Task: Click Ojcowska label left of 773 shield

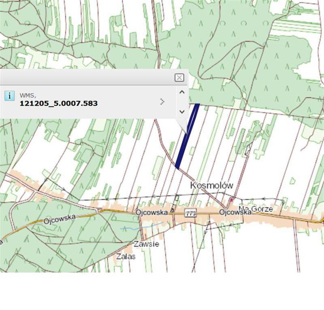Action: tap(151, 212)
